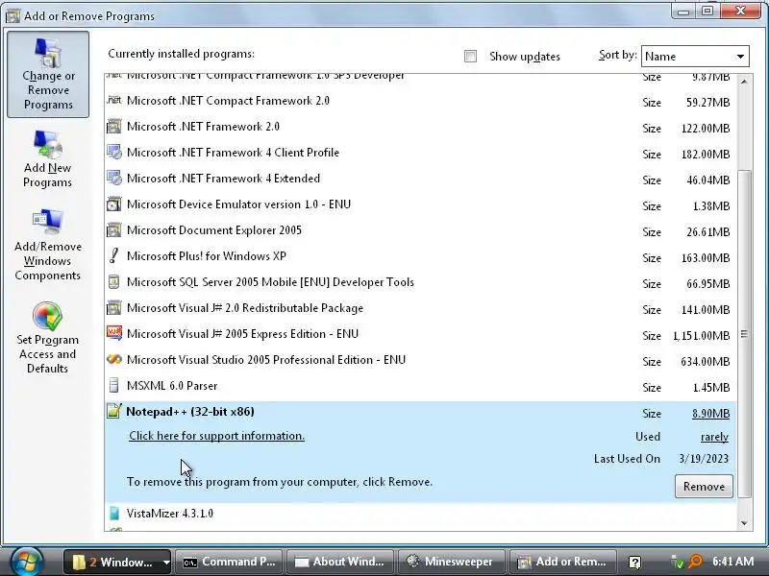769x576 pixels.
Task: Select VistaMizer 4.3.1.0 entry
Action: 420,514
